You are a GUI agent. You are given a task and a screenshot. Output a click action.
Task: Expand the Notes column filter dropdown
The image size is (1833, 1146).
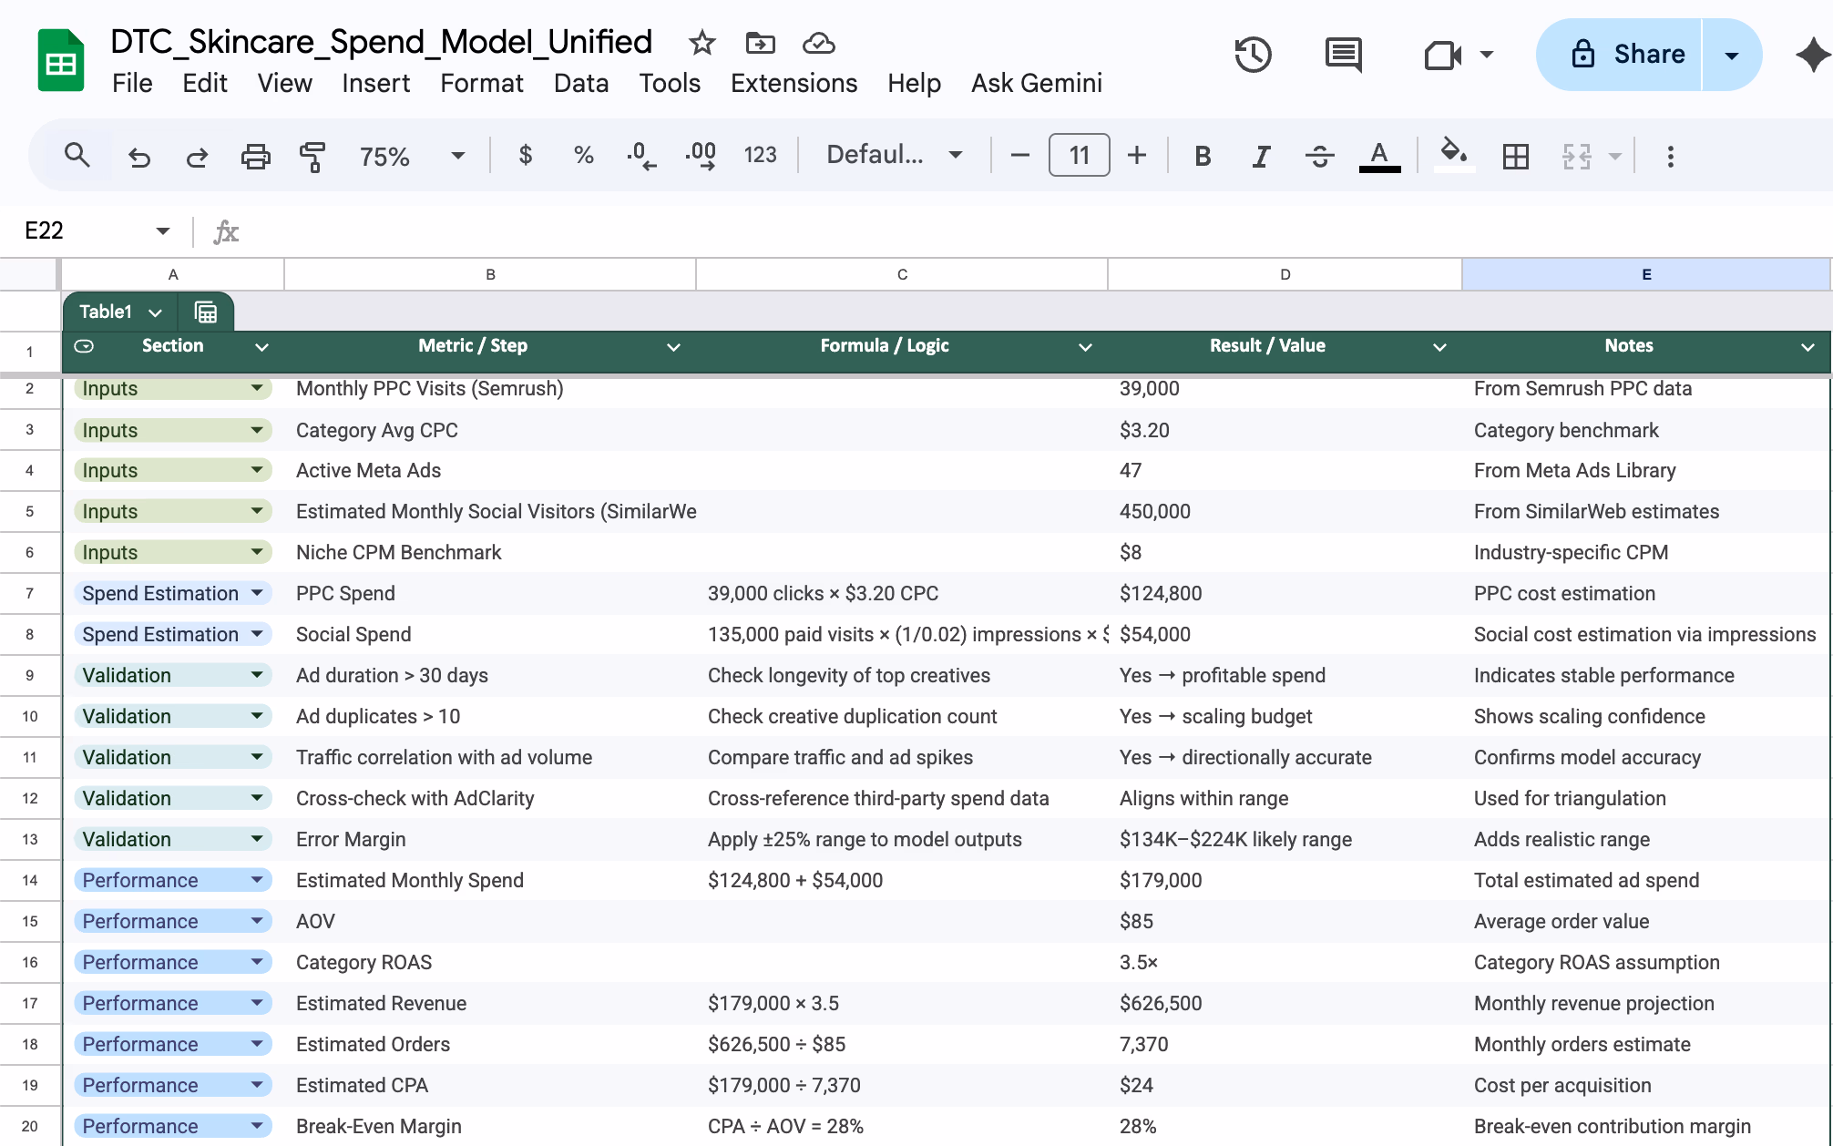pyautogui.click(x=1809, y=347)
